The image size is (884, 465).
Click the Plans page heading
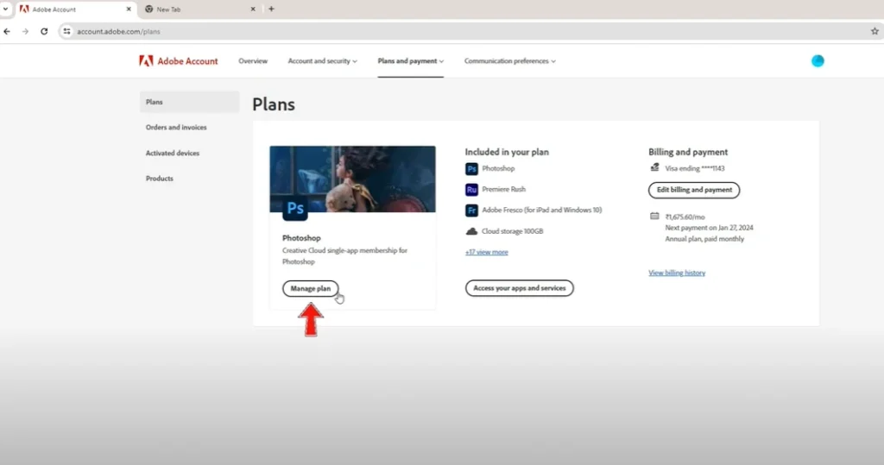coord(274,104)
